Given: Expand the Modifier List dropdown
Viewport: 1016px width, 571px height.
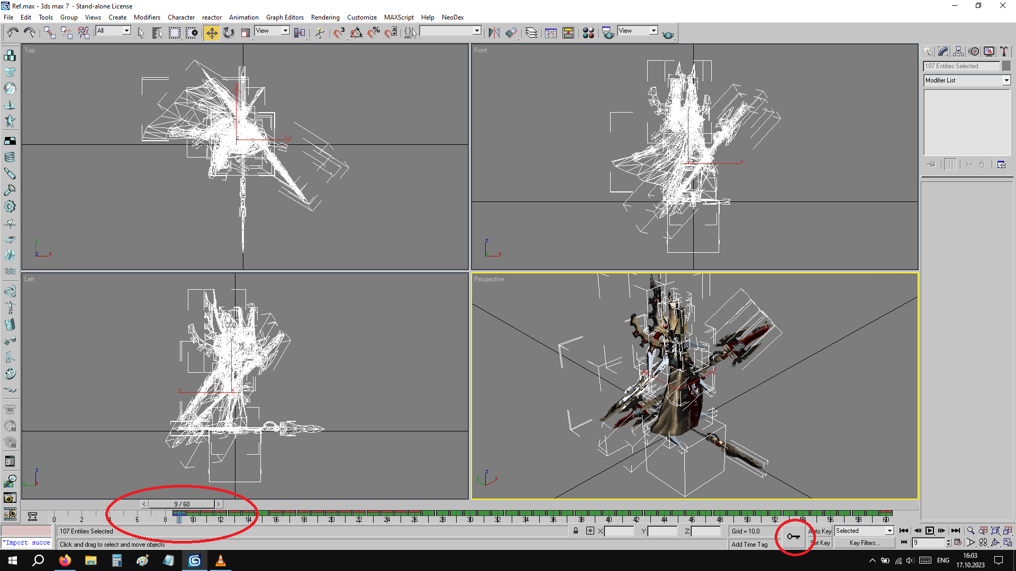Looking at the screenshot, I should pyautogui.click(x=1006, y=80).
